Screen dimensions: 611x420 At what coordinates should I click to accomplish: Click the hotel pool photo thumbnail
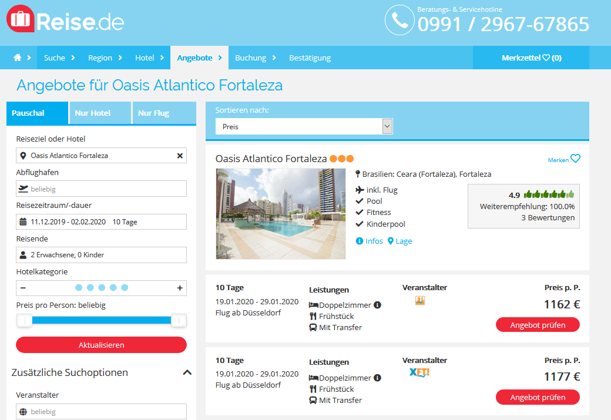281,214
